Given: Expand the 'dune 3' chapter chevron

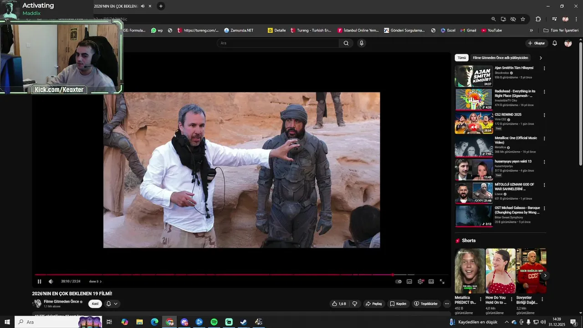Looking at the screenshot, I should point(101,282).
